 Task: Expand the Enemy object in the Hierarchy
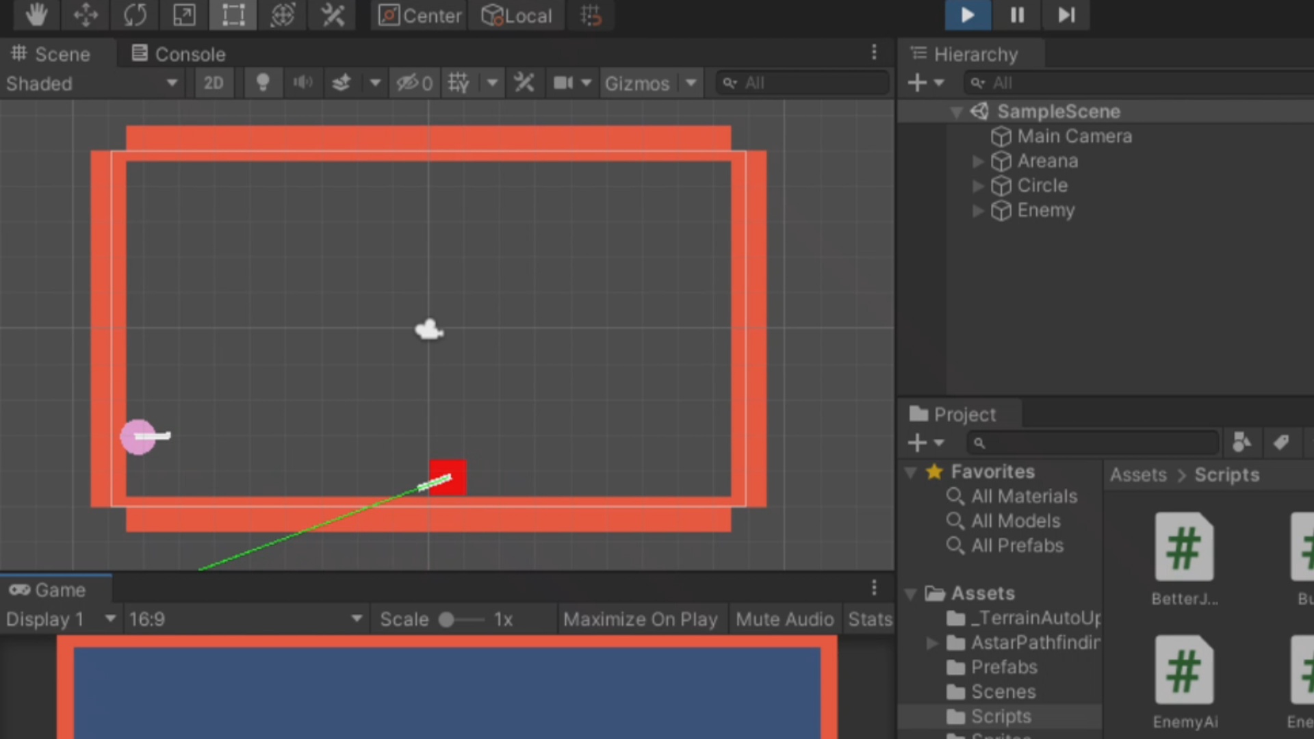977,211
